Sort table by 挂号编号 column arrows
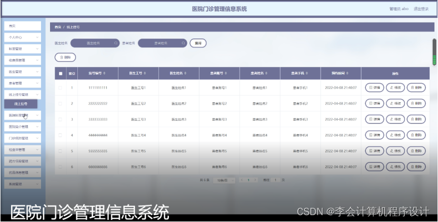Image resolution: width=438 pixels, height=222 pixels. (x=104, y=73)
